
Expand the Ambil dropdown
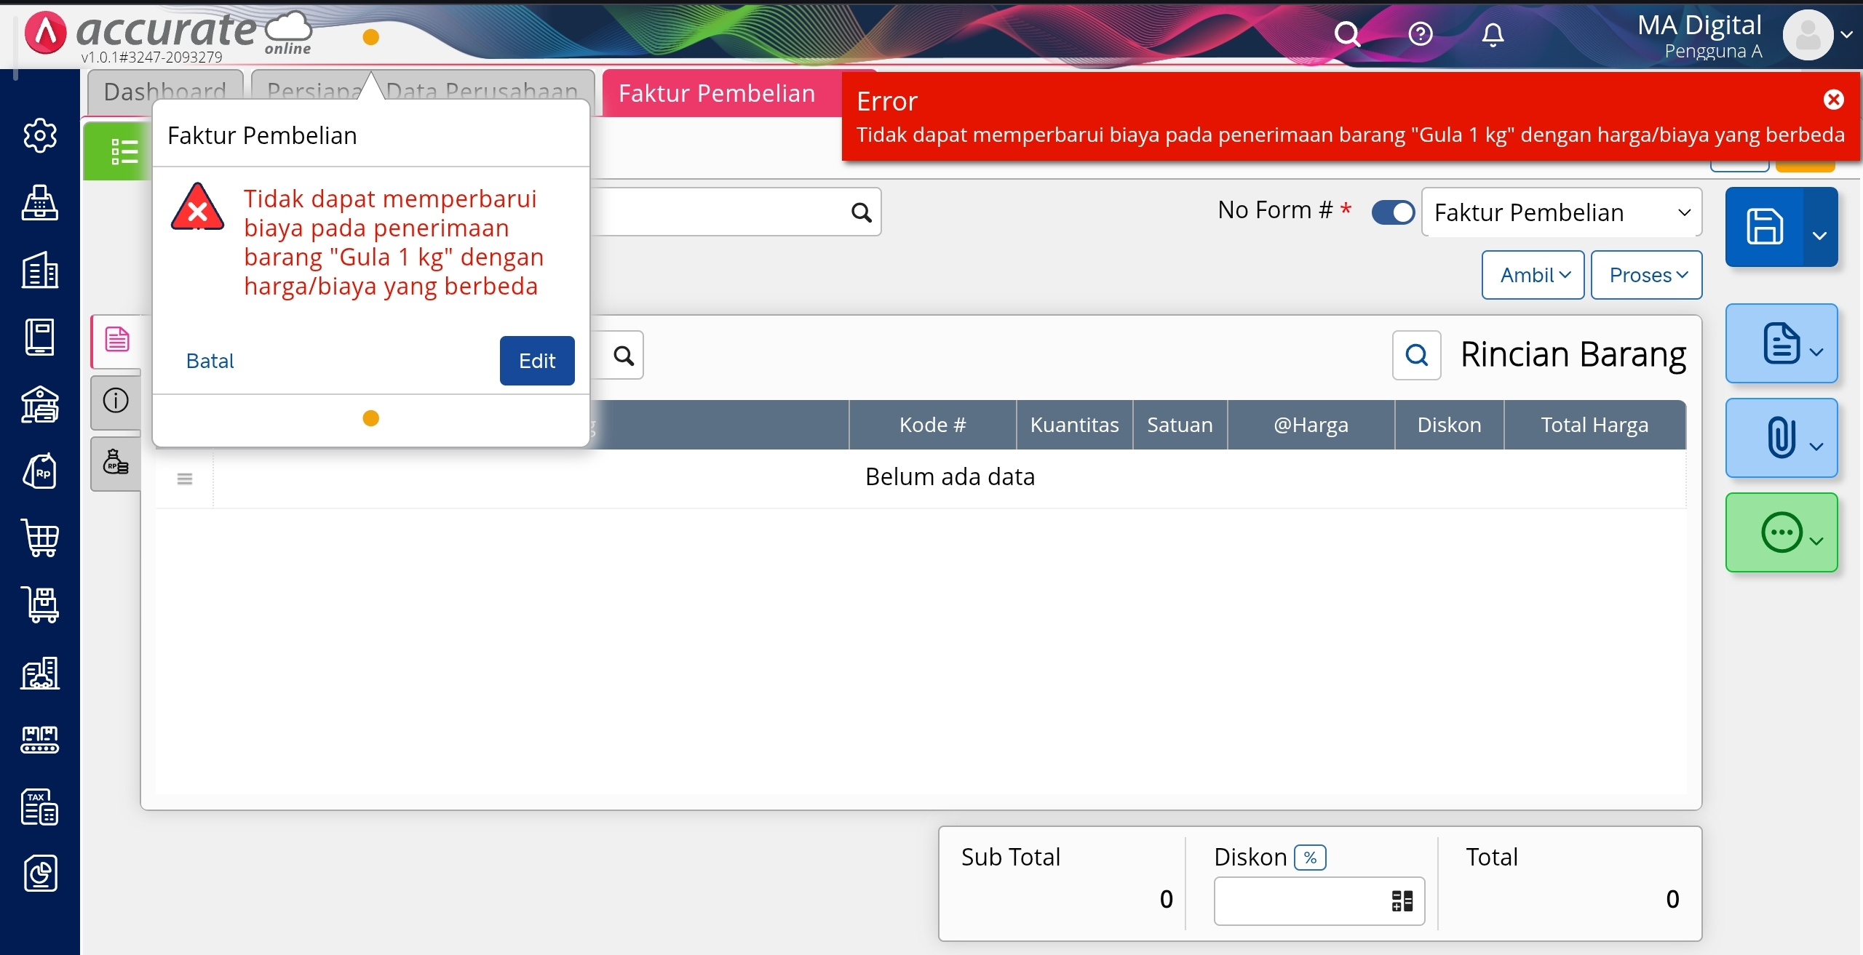(x=1533, y=275)
